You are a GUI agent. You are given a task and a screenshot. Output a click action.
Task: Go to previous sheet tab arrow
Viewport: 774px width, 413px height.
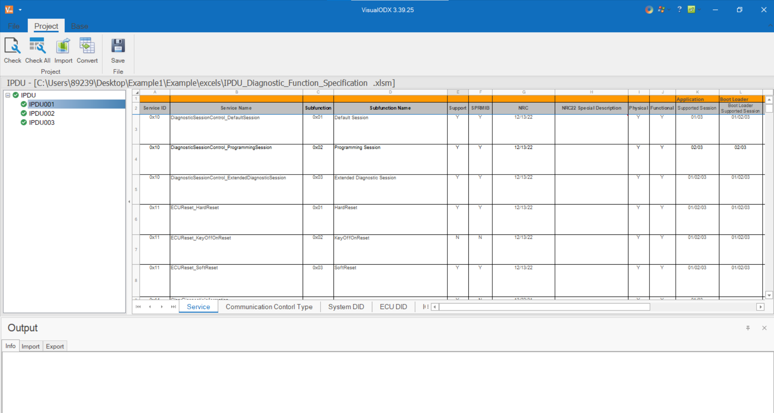tap(150, 307)
